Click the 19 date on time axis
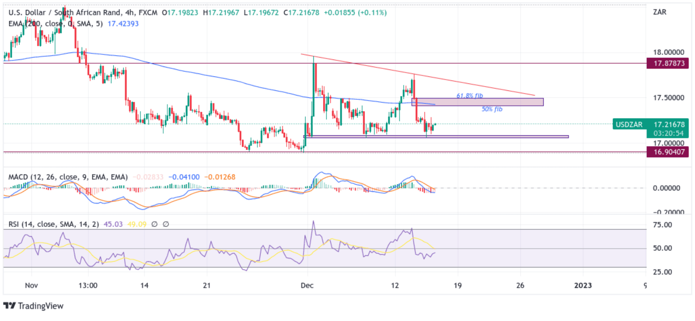The height and width of the screenshot is (321, 695). [x=457, y=285]
